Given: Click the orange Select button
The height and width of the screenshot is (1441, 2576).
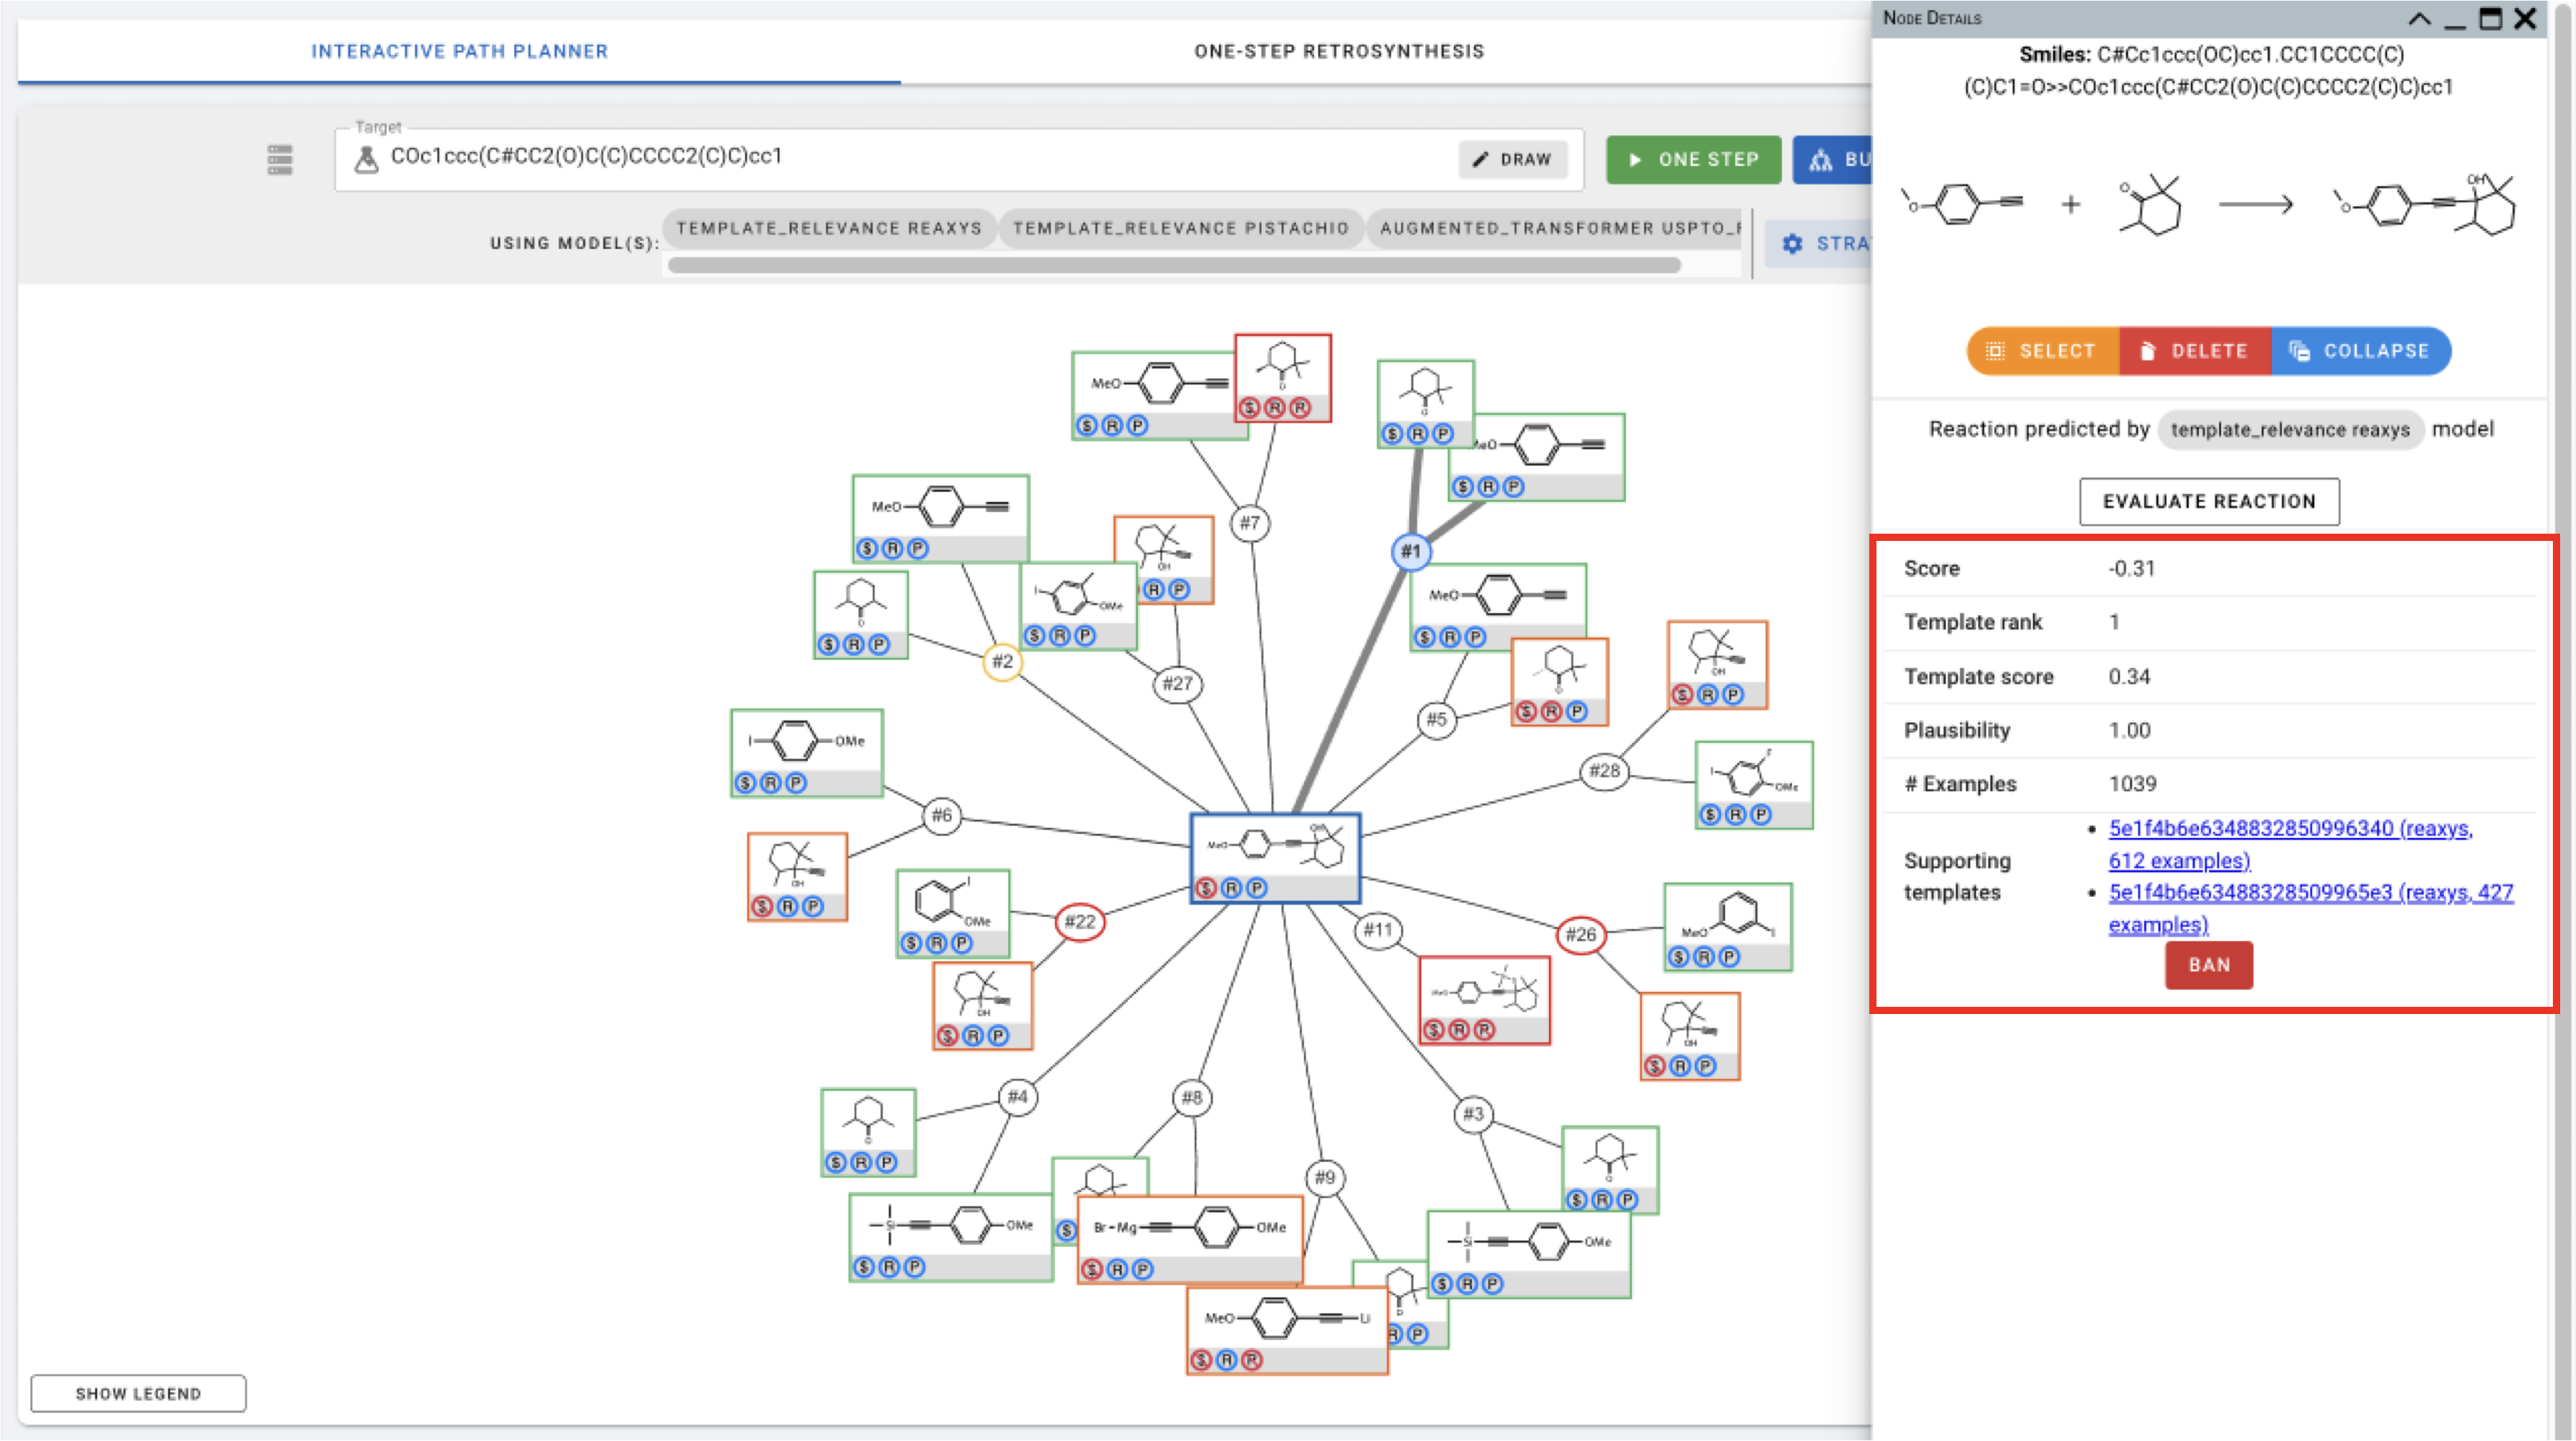Looking at the screenshot, I should coord(2042,351).
